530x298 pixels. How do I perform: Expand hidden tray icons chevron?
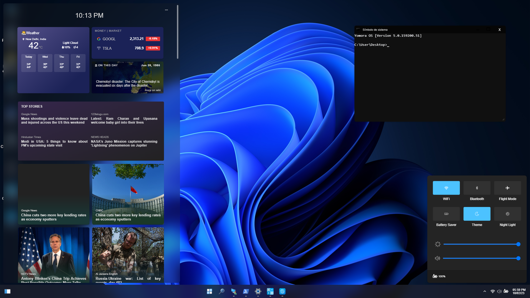coord(485,291)
